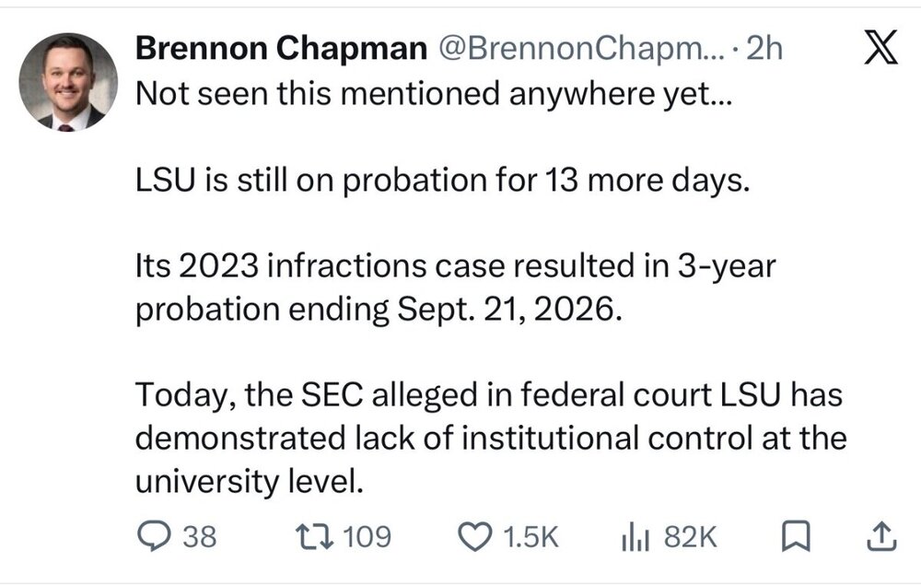
Task: Open the tweet's 2h timestamp
Action: [x=764, y=48]
